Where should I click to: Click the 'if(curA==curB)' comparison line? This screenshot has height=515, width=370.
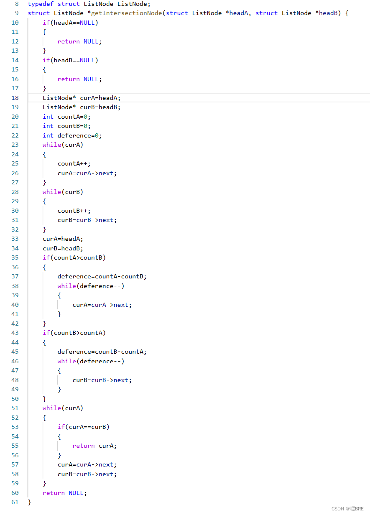[x=84, y=427]
